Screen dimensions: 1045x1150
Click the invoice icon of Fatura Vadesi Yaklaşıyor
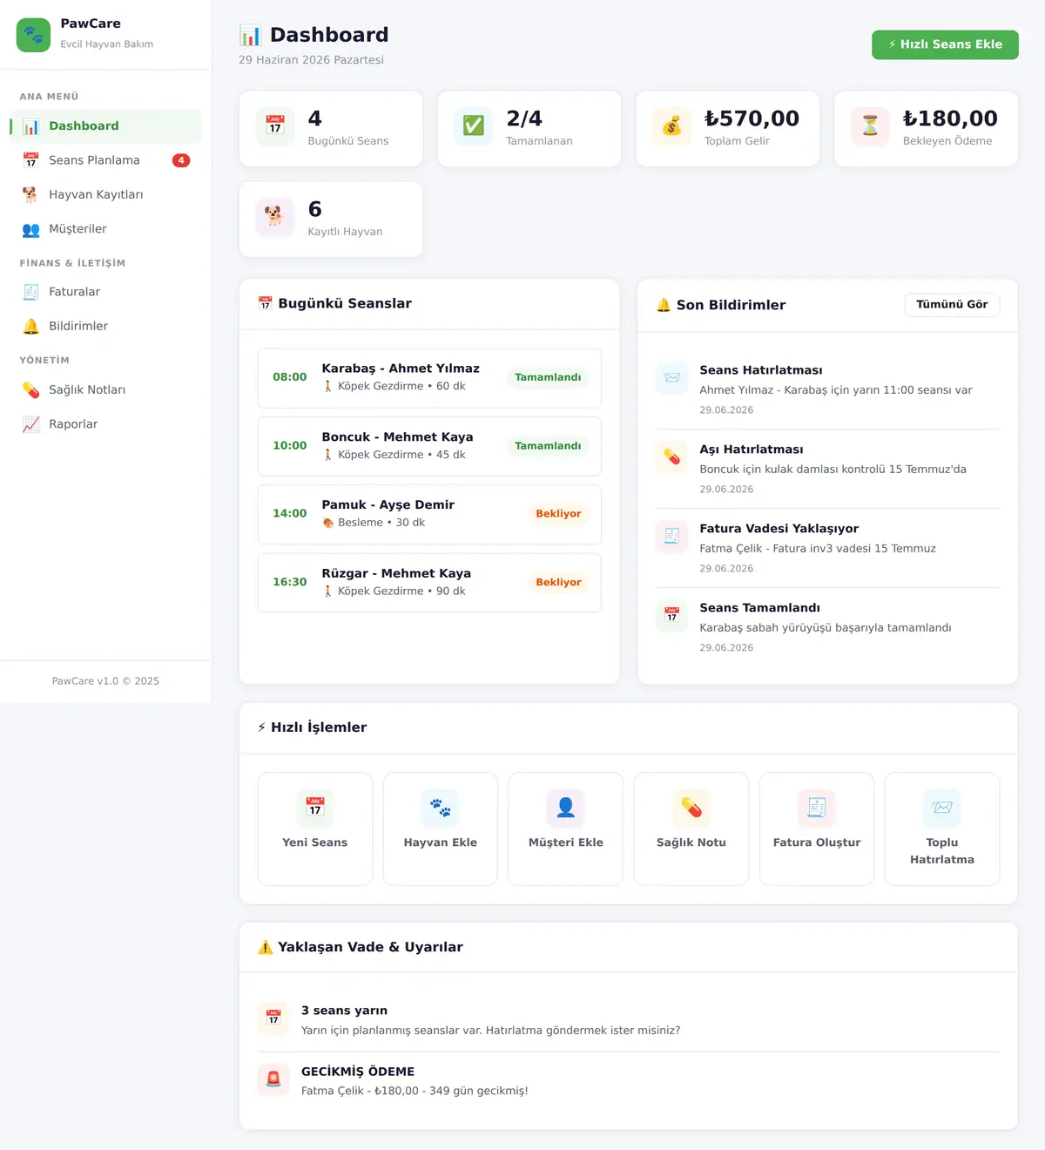pyautogui.click(x=671, y=536)
